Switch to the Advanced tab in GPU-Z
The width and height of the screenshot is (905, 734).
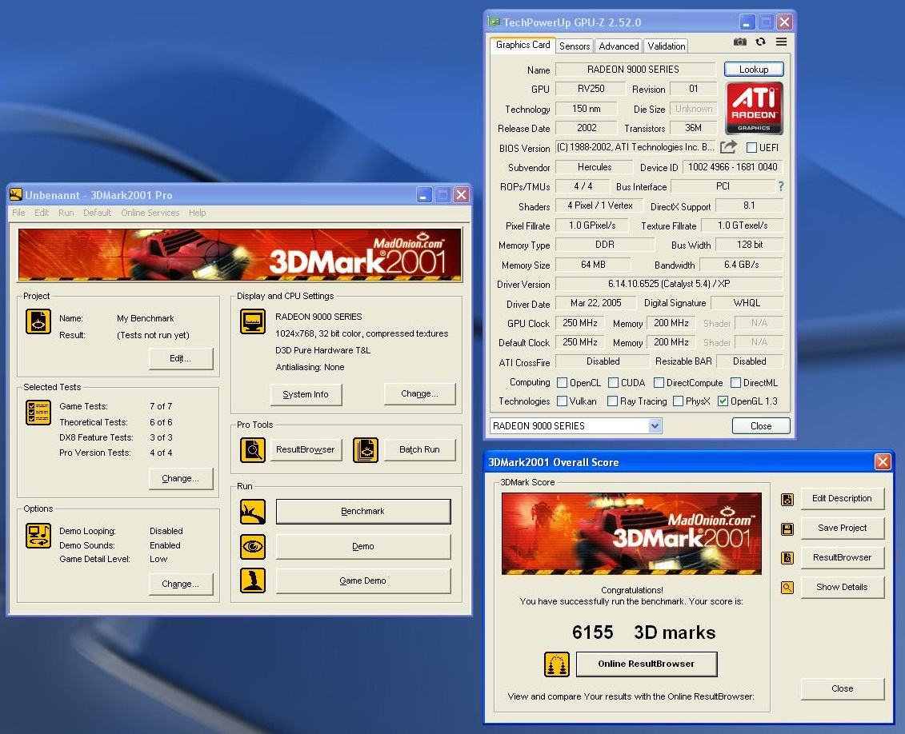pyautogui.click(x=619, y=46)
